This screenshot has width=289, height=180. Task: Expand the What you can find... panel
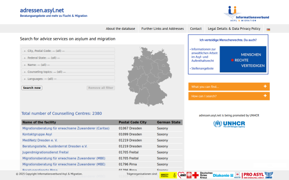click(x=229, y=86)
